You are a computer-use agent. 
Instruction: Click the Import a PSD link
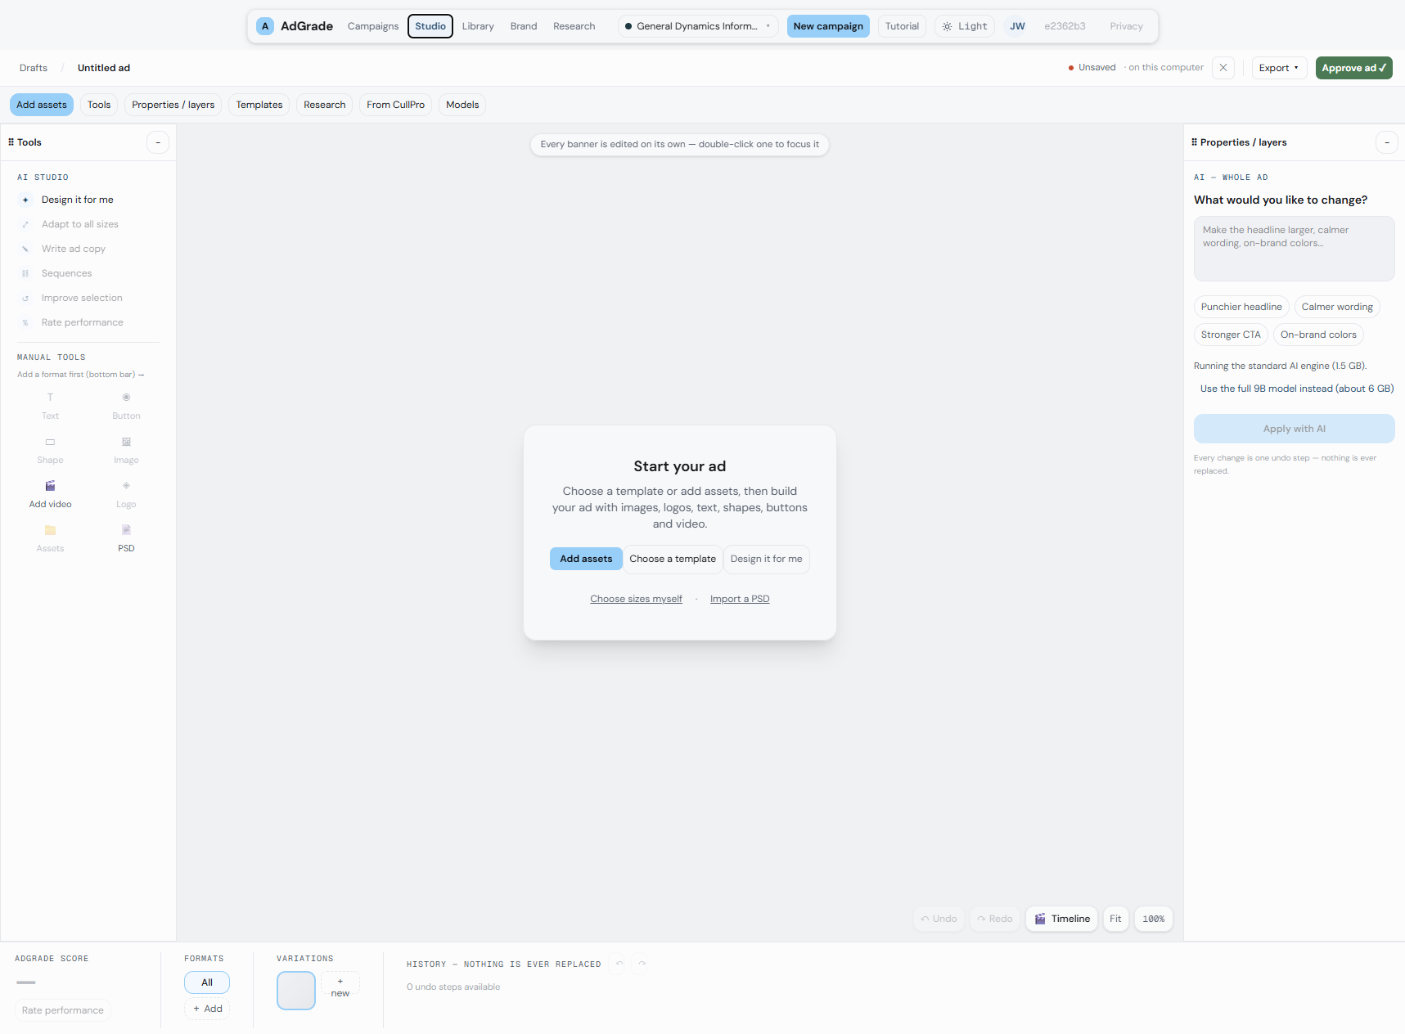pyautogui.click(x=740, y=599)
